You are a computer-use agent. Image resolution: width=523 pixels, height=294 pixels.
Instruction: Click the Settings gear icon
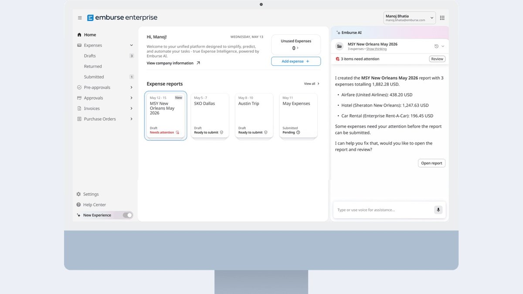coord(78,194)
